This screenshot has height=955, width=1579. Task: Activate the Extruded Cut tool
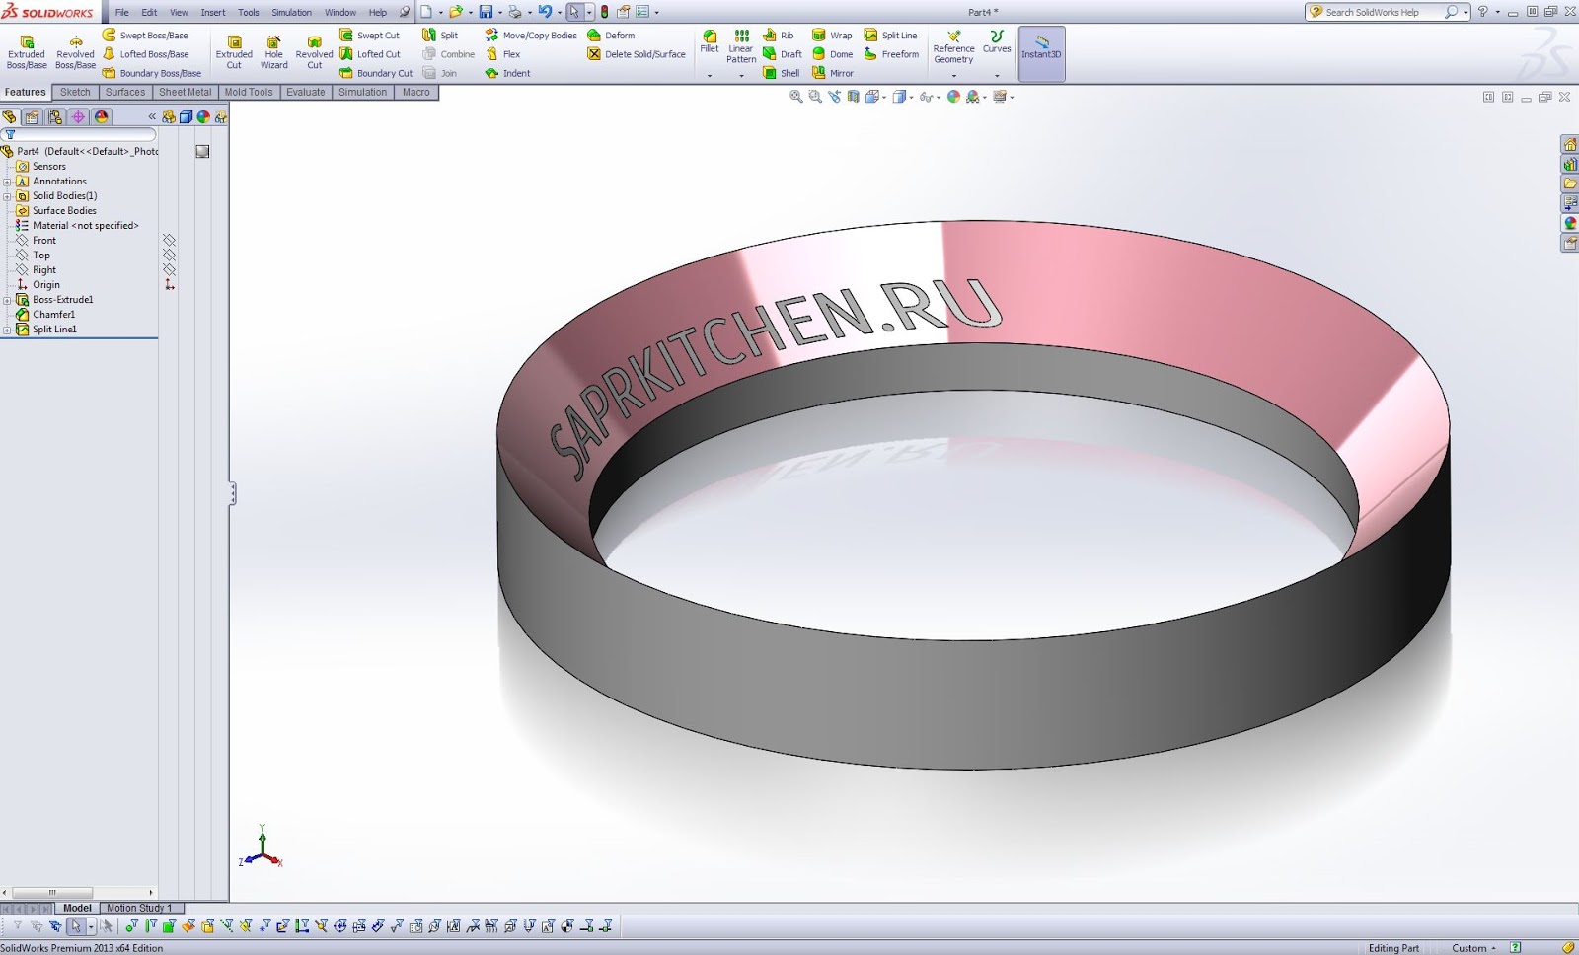(x=234, y=51)
